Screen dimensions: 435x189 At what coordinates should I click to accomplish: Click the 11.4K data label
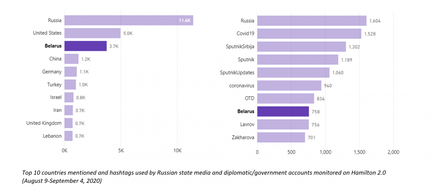(185, 20)
